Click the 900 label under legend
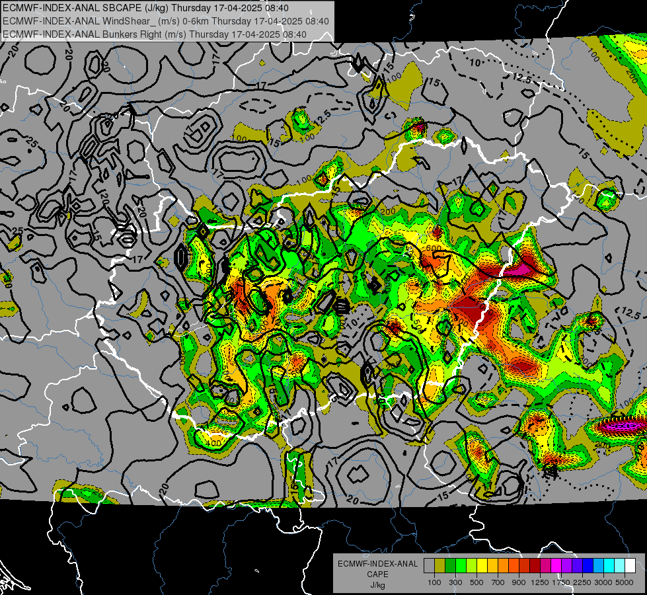The height and width of the screenshot is (595, 647). [519, 582]
